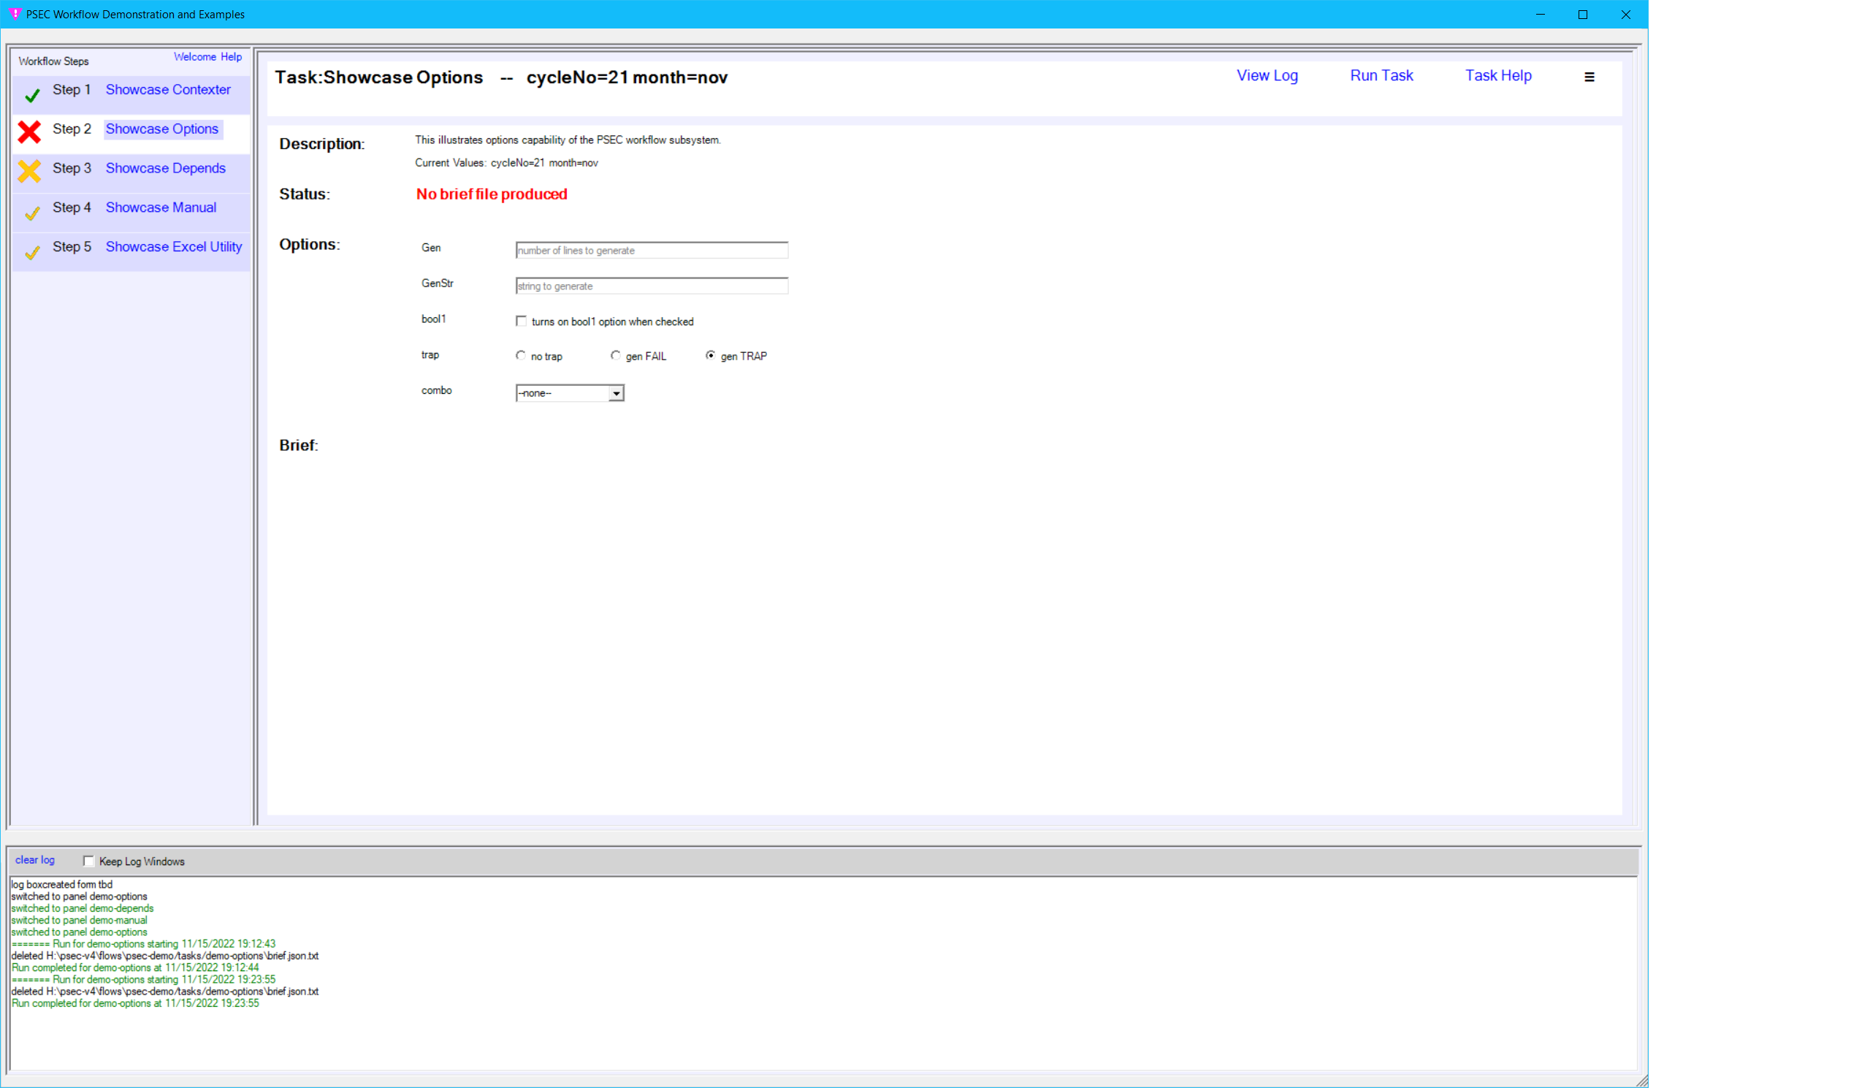Open the hamburger menu icon
Image resolution: width=1870 pixels, height=1088 pixels.
point(1589,77)
